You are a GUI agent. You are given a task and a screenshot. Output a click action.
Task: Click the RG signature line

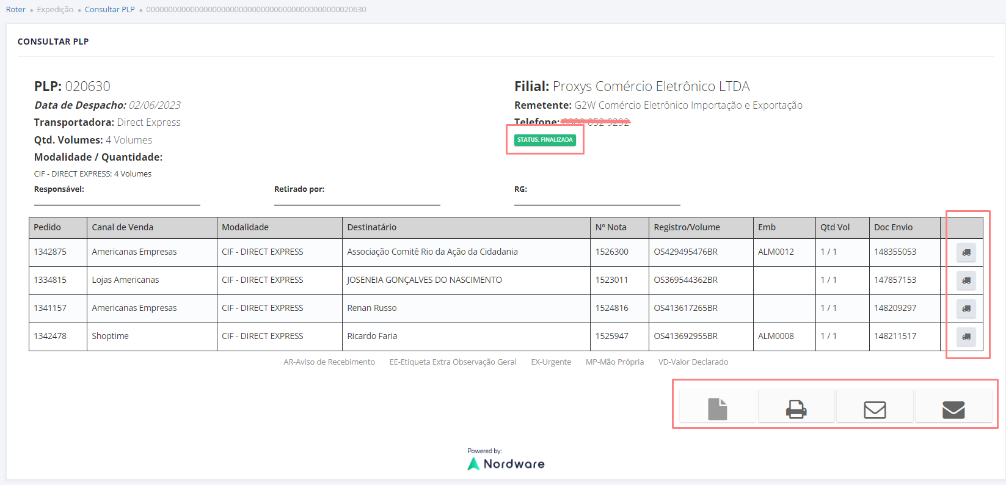click(x=597, y=204)
